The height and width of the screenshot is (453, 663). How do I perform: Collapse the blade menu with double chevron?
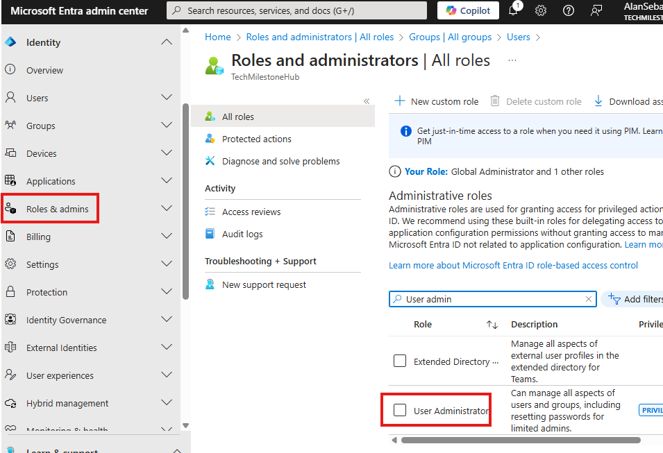[367, 101]
